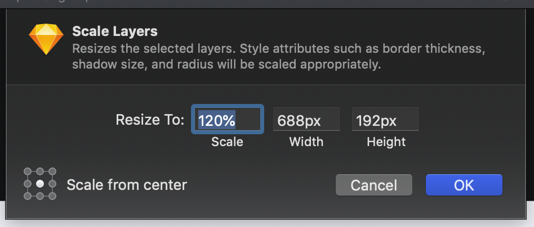Viewport: 534px width, 227px height.
Task: Set scale origin to bottom-center anchor point
Action: pos(39,196)
